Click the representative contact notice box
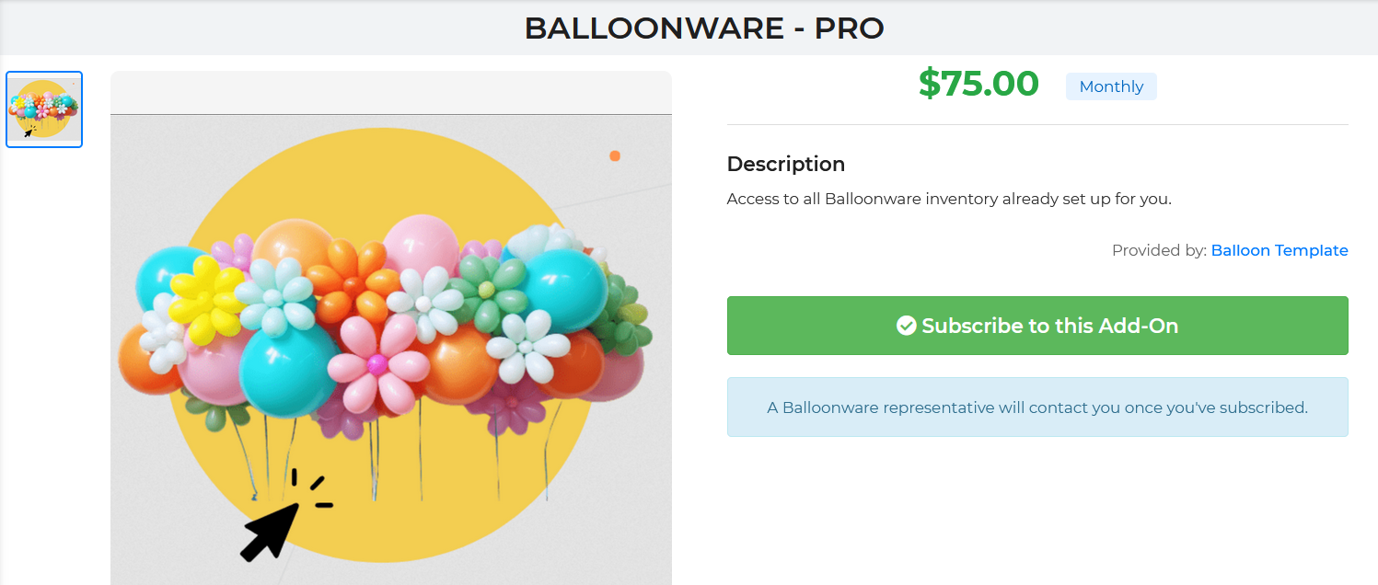 click(1037, 407)
